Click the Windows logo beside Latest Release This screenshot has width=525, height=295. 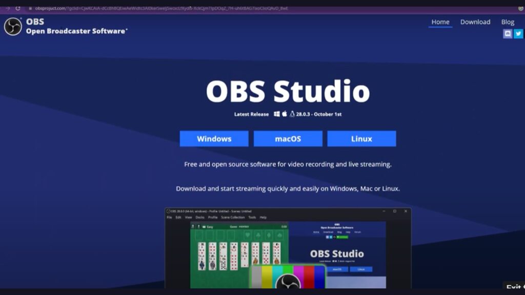(x=276, y=114)
